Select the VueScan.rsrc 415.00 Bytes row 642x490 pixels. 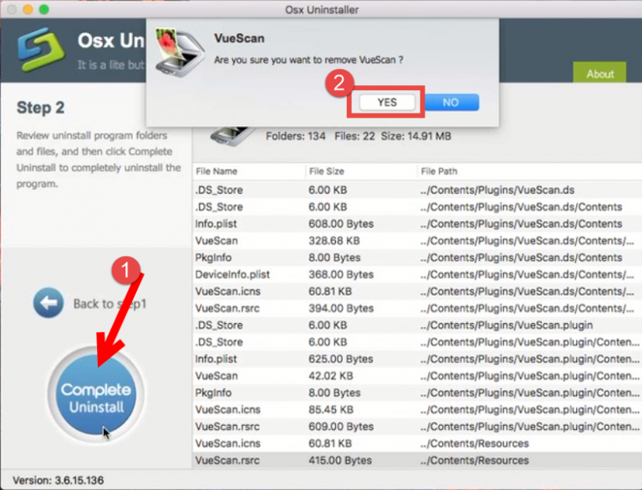click(x=417, y=461)
